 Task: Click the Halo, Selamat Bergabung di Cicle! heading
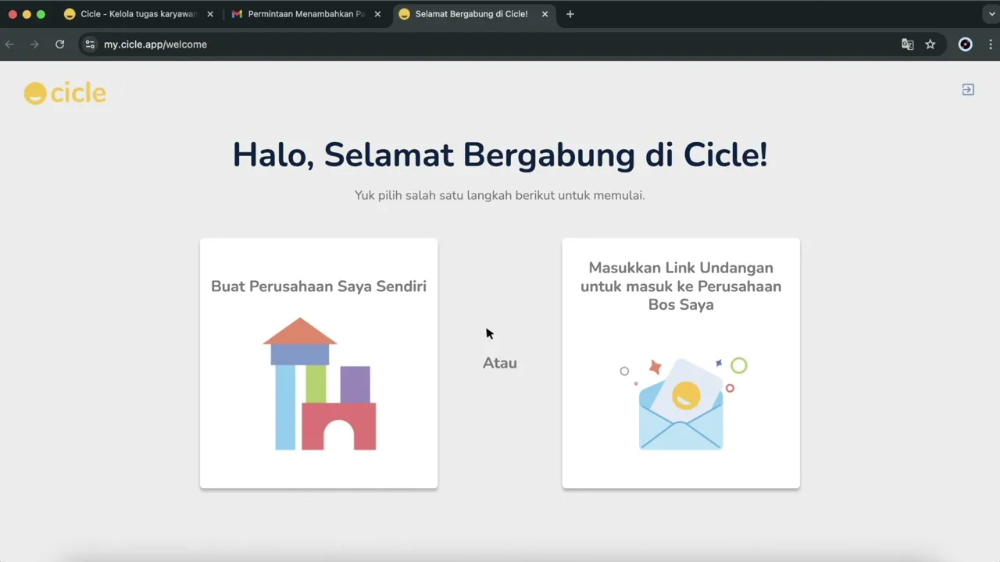[500, 155]
